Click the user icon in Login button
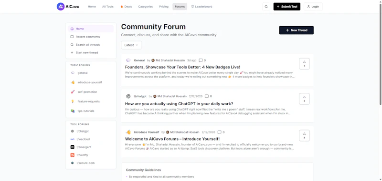382x181 pixels. (x=308, y=7)
